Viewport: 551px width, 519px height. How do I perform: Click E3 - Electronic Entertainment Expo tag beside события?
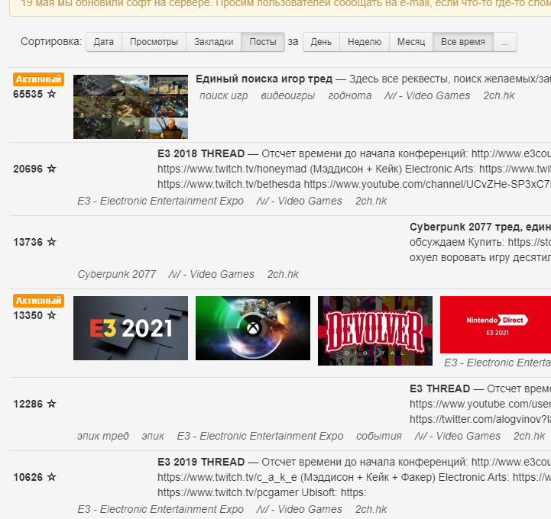[x=261, y=436]
